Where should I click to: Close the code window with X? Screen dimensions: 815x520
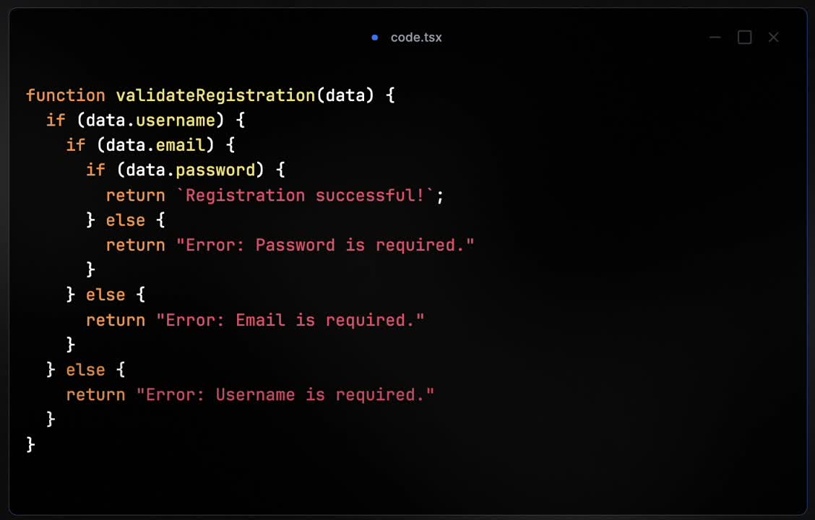click(773, 38)
